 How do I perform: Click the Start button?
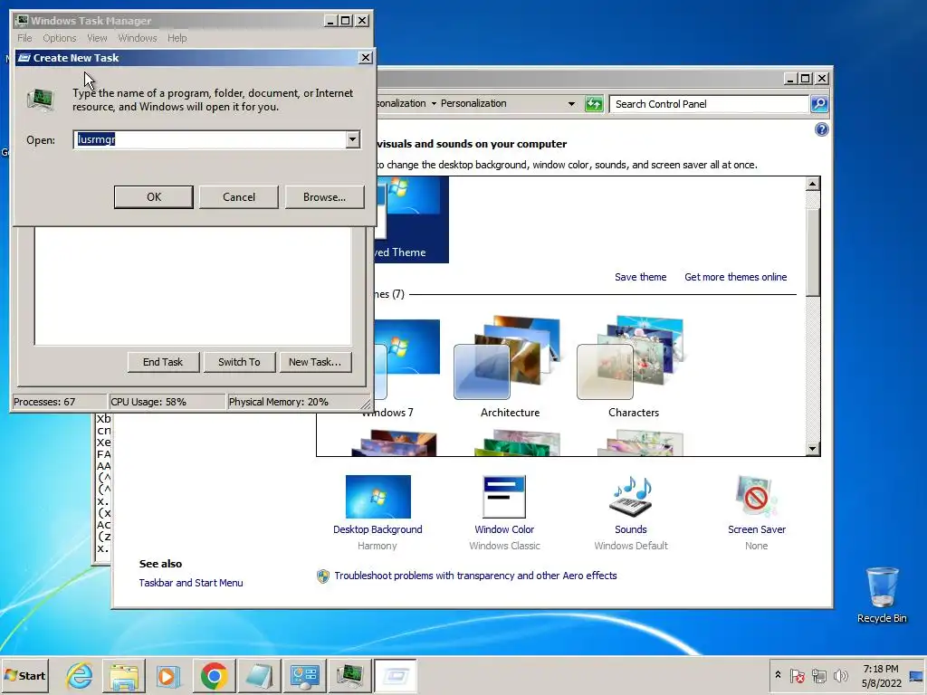point(24,675)
